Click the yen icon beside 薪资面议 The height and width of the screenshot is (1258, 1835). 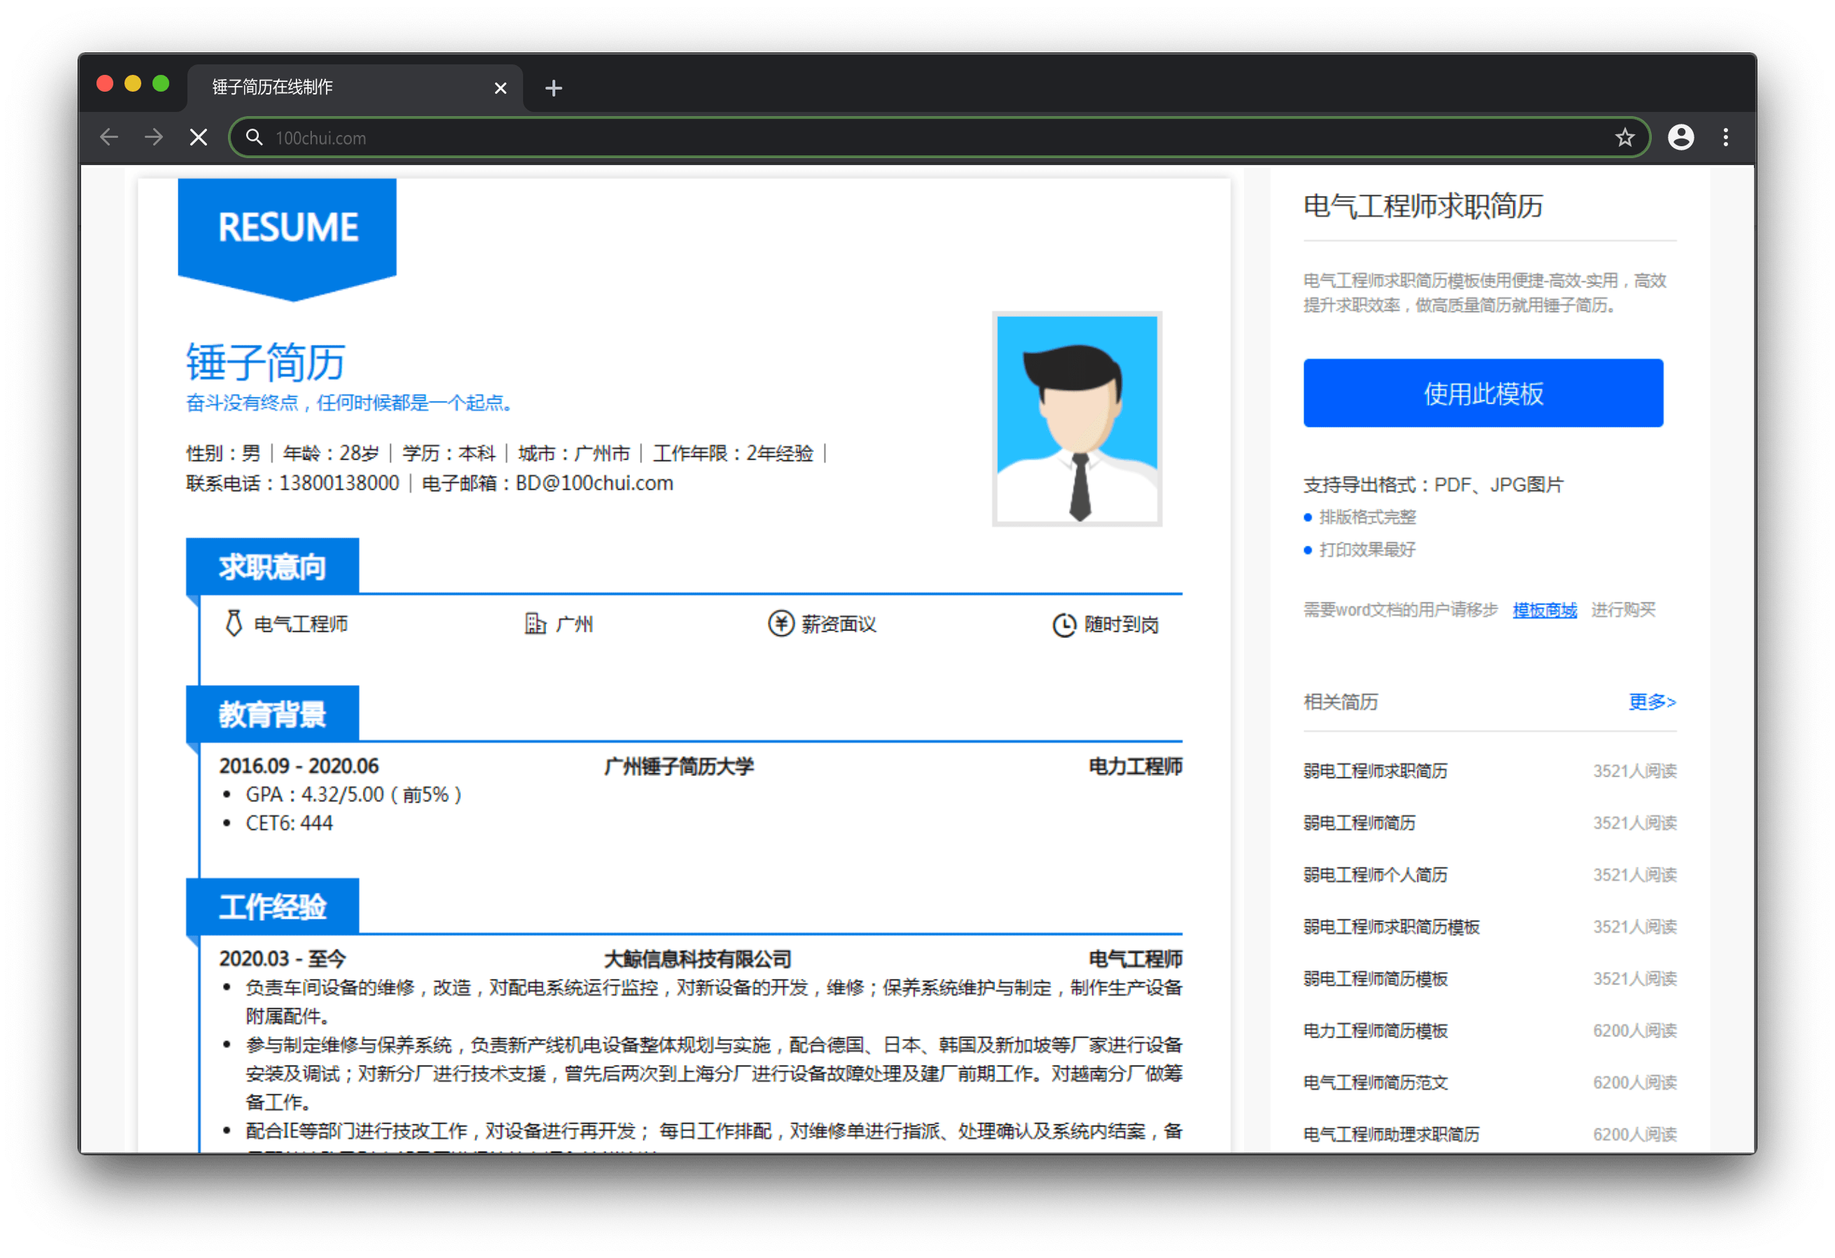781,623
